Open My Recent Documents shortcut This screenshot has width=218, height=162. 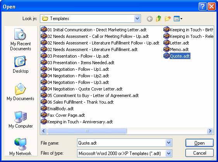[21, 39]
